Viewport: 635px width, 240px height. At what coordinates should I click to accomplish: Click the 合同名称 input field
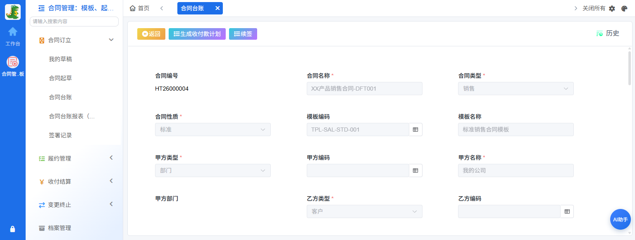pos(364,89)
